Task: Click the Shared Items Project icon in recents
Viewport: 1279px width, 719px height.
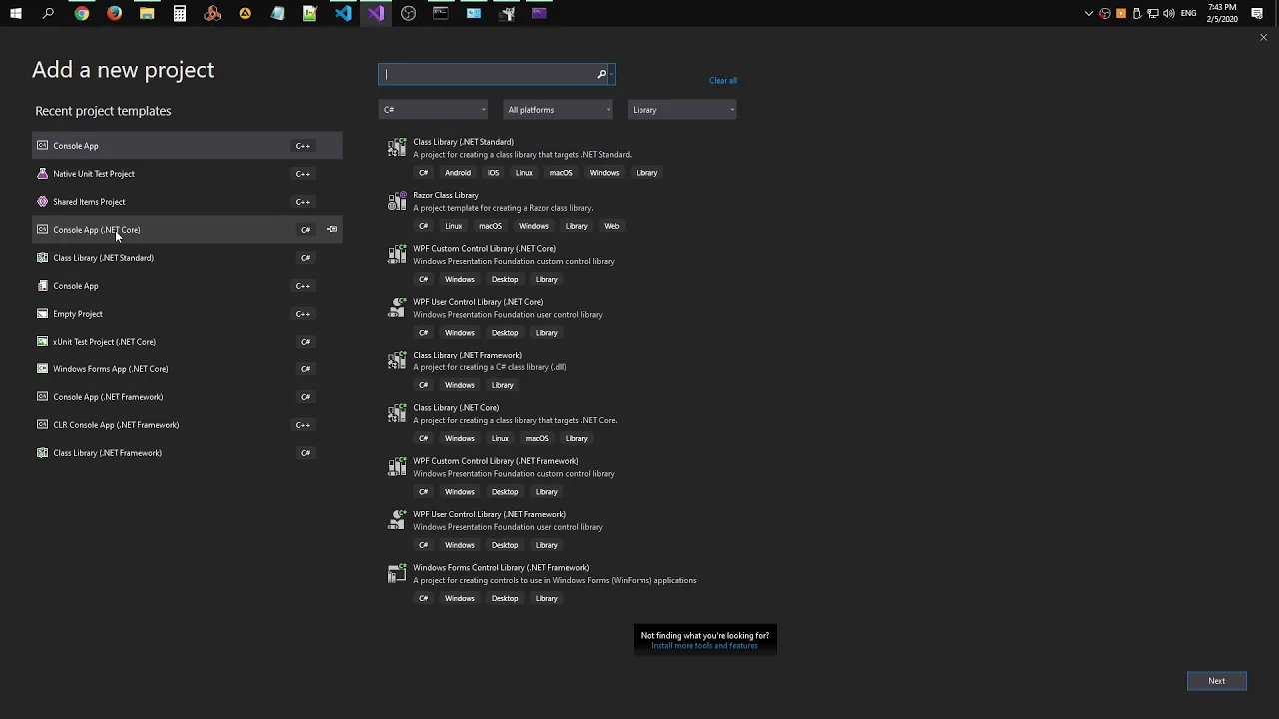Action: [x=42, y=201]
